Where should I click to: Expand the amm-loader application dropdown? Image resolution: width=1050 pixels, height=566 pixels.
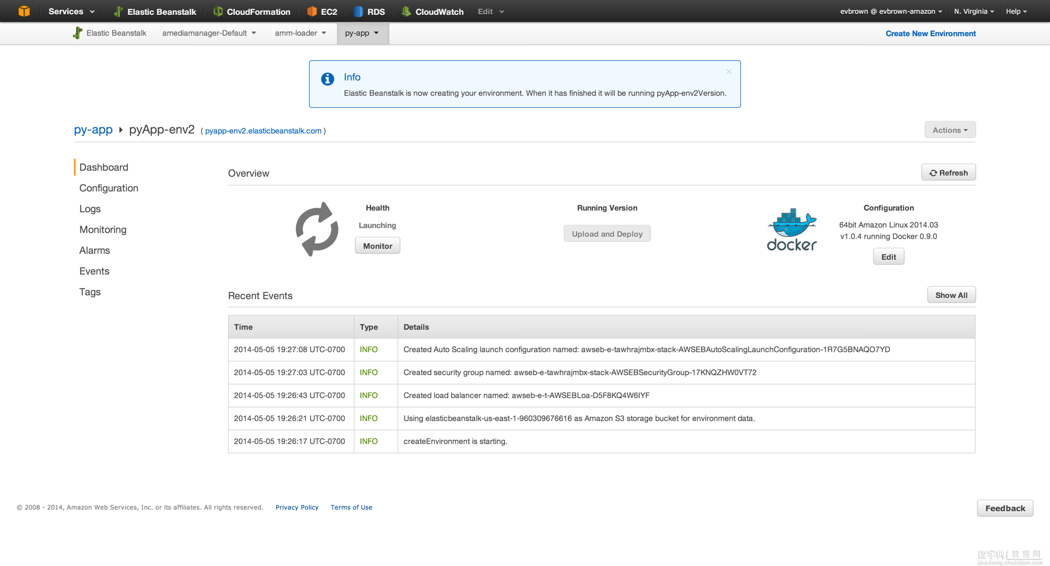(300, 33)
